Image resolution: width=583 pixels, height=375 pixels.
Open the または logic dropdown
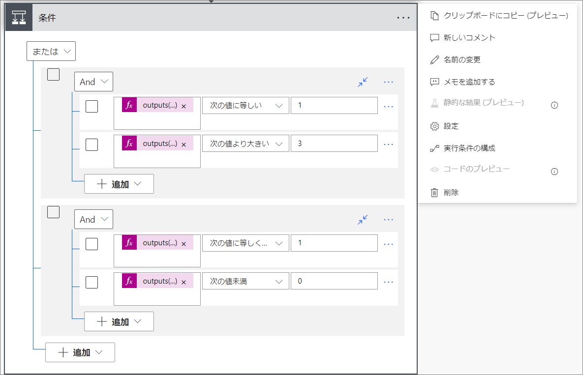(x=51, y=51)
